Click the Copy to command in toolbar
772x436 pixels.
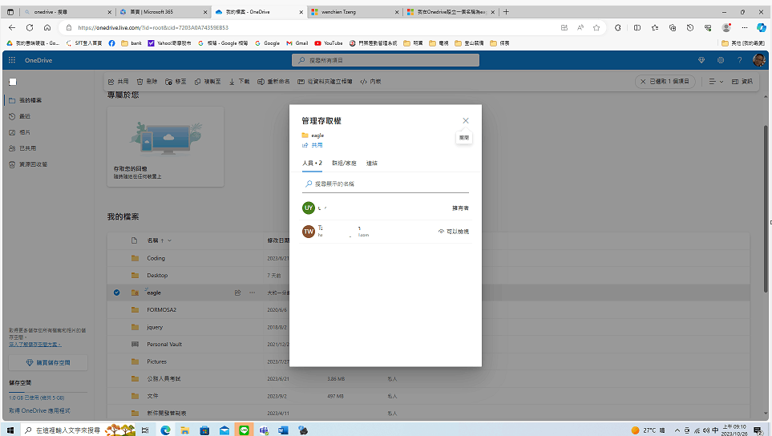(208, 82)
